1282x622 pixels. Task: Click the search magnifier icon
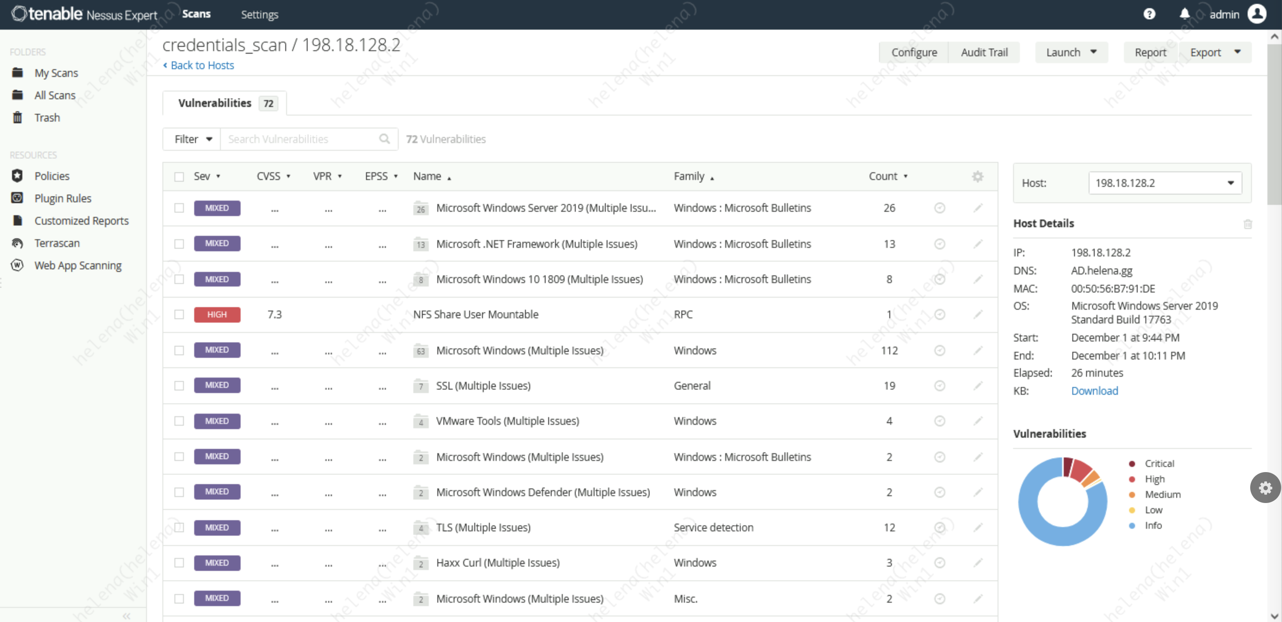(x=384, y=139)
